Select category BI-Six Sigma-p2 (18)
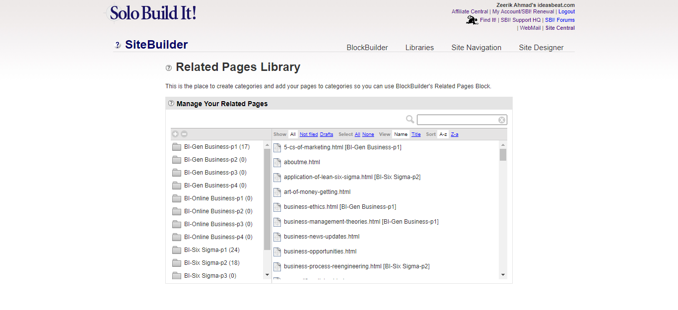 point(211,263)
